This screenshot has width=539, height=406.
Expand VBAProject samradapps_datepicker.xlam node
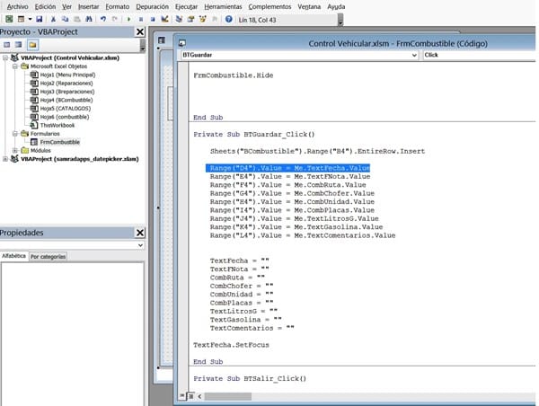pos(4,159)
